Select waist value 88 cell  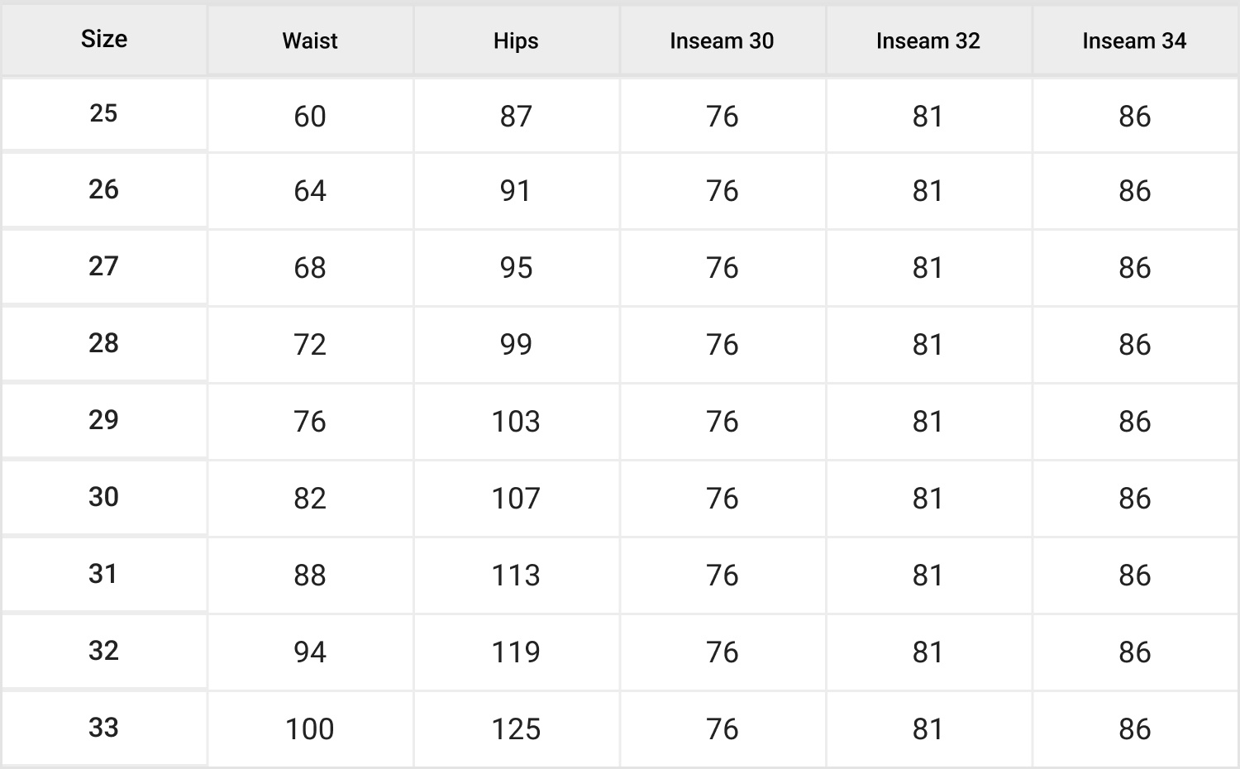coord(310,576)
